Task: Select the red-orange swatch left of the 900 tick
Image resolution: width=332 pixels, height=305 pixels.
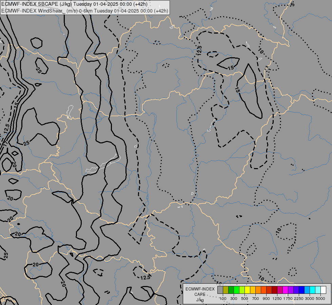Action: point(263,290)
